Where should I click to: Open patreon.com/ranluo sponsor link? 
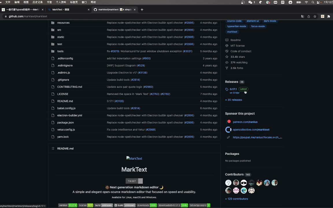[245, 122]
